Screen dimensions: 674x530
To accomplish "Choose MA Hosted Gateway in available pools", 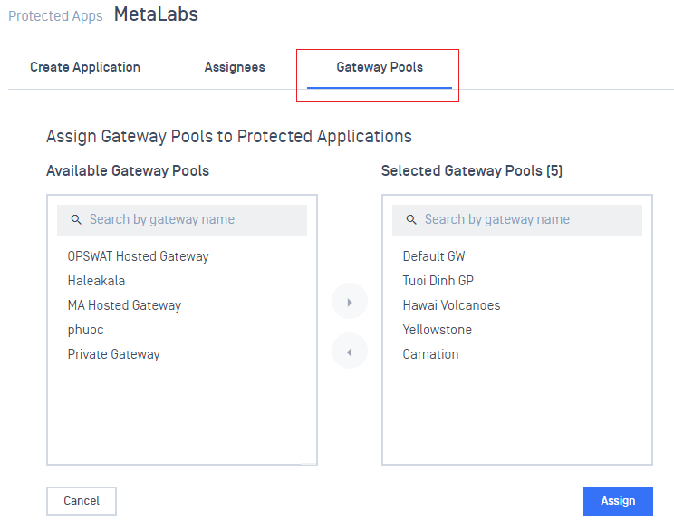I will tap(124, 305).
